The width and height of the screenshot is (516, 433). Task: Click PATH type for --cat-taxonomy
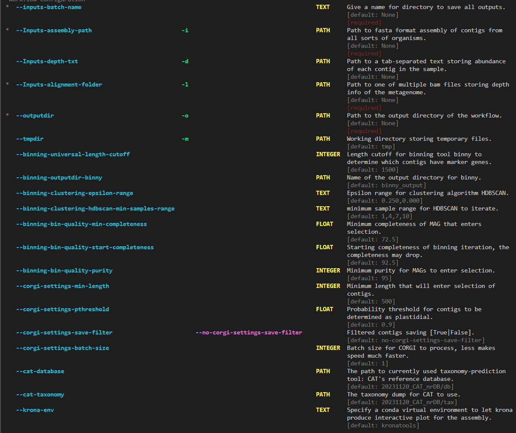coord(323,395)
